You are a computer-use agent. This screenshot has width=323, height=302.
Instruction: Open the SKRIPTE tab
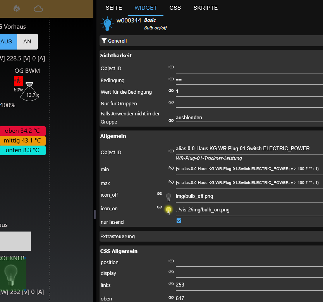pos(205,8)
